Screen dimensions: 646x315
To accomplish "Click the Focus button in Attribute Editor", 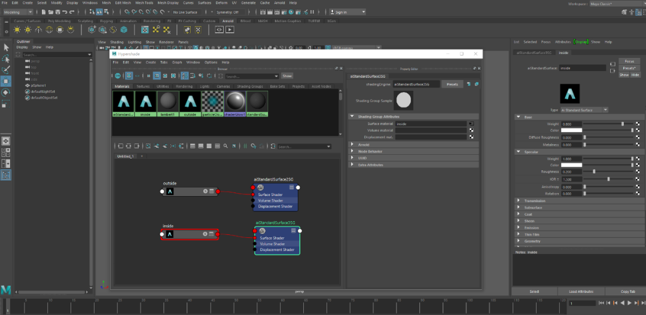I will (629, 61).
